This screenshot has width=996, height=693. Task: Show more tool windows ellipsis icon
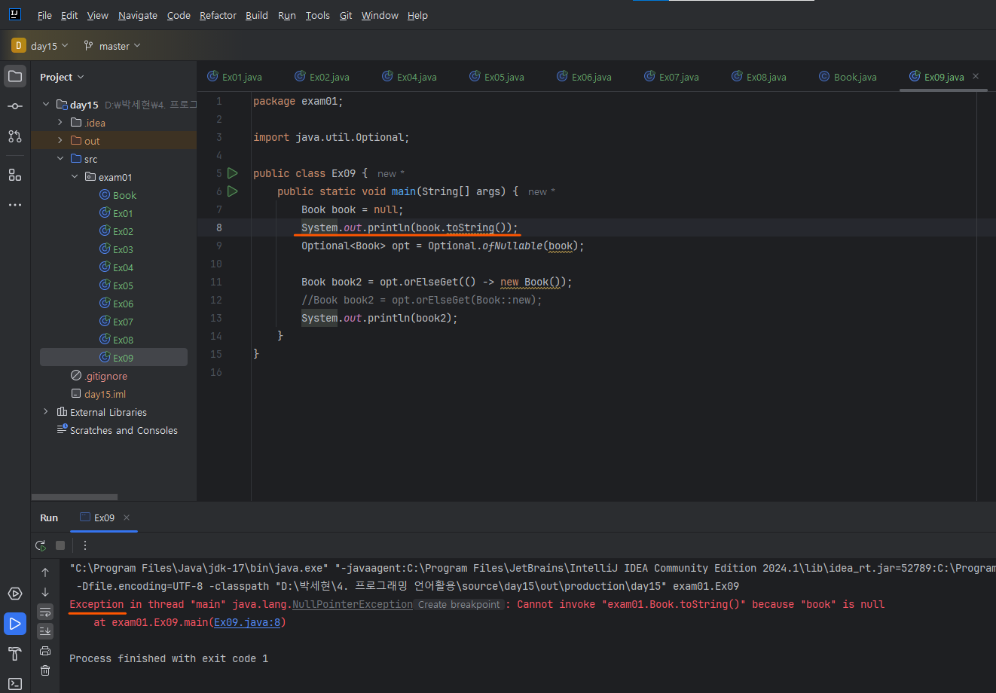[15, 205]
